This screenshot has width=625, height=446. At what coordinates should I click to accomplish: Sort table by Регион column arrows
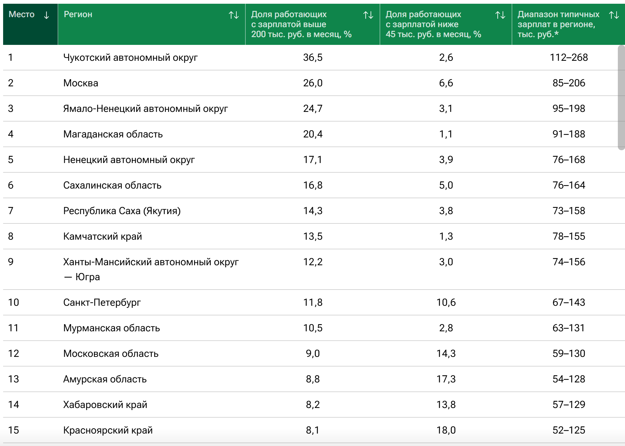(234, 15)
